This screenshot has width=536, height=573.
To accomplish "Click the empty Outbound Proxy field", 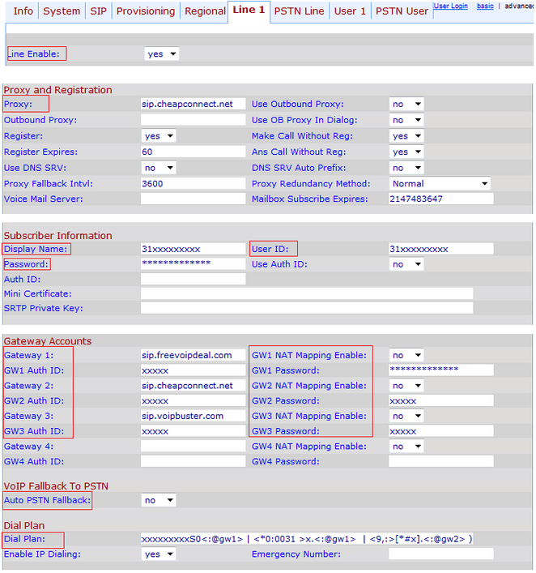I will [x=194, y=120].
